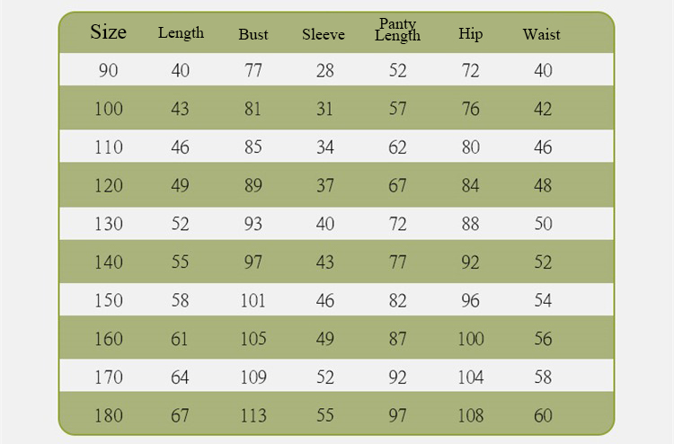This screenshot has width=674, height=444.
Task: Click the size 160 cell
Action: 109,339
